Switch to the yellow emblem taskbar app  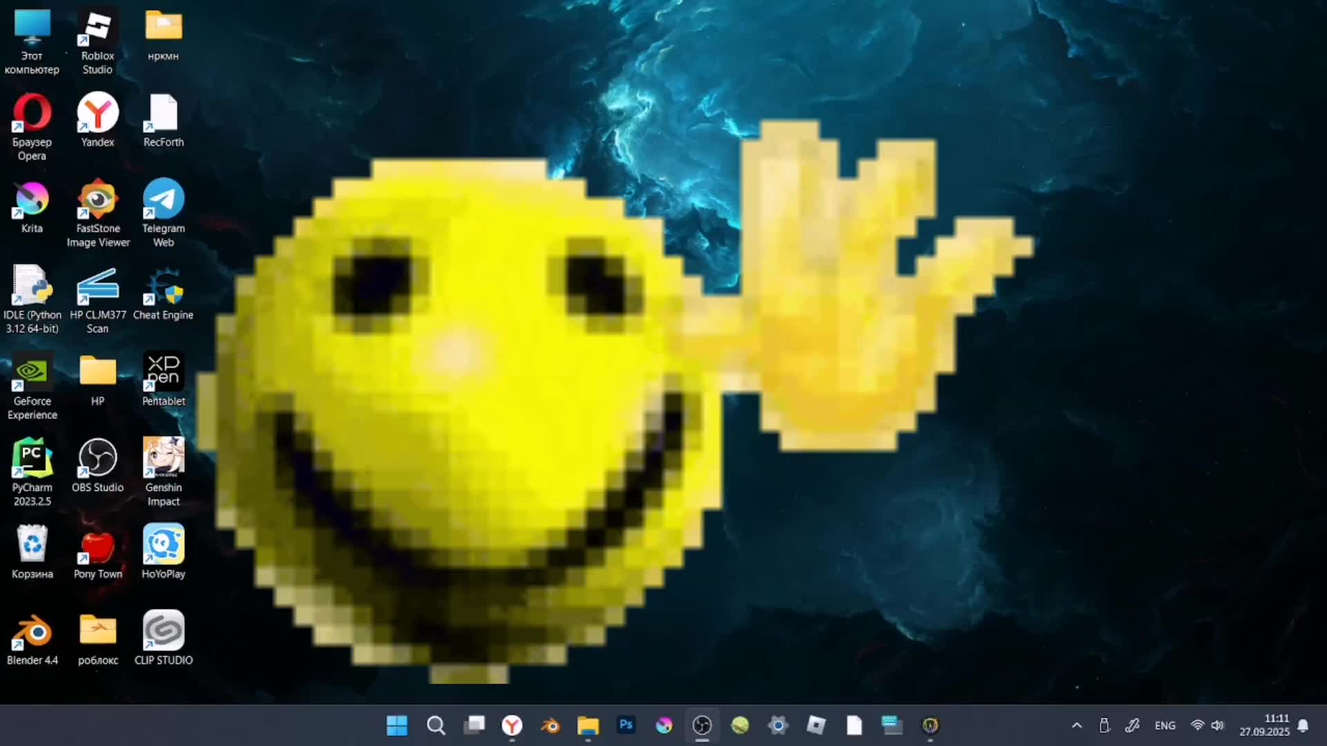point(930,725)
